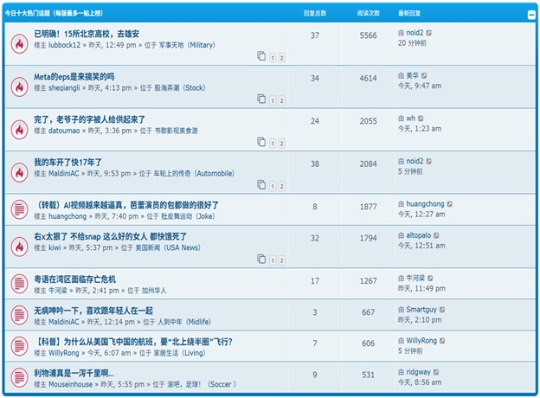Open the 股海弄潮 (Stock) forum link
The width and height of the screenshot is (540, 398).
pyautogui.click(x=183, y=87)
